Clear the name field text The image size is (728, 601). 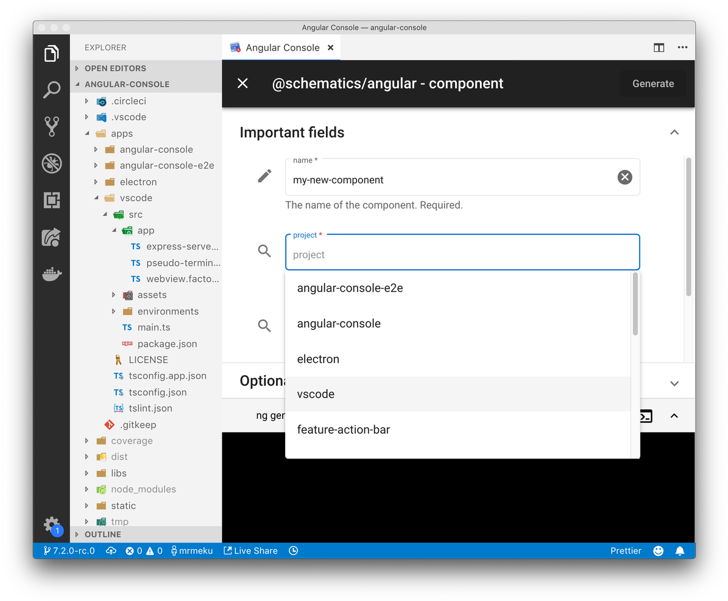point(624,177)
